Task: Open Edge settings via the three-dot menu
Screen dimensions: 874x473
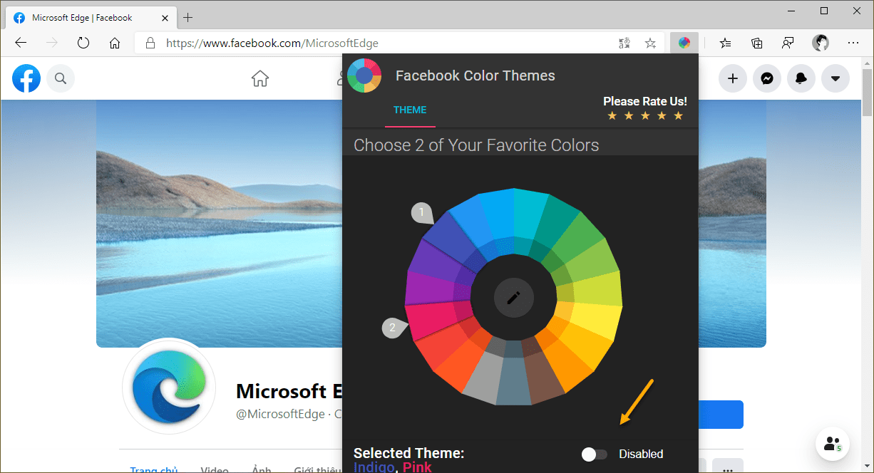Action: pos(853,43)
